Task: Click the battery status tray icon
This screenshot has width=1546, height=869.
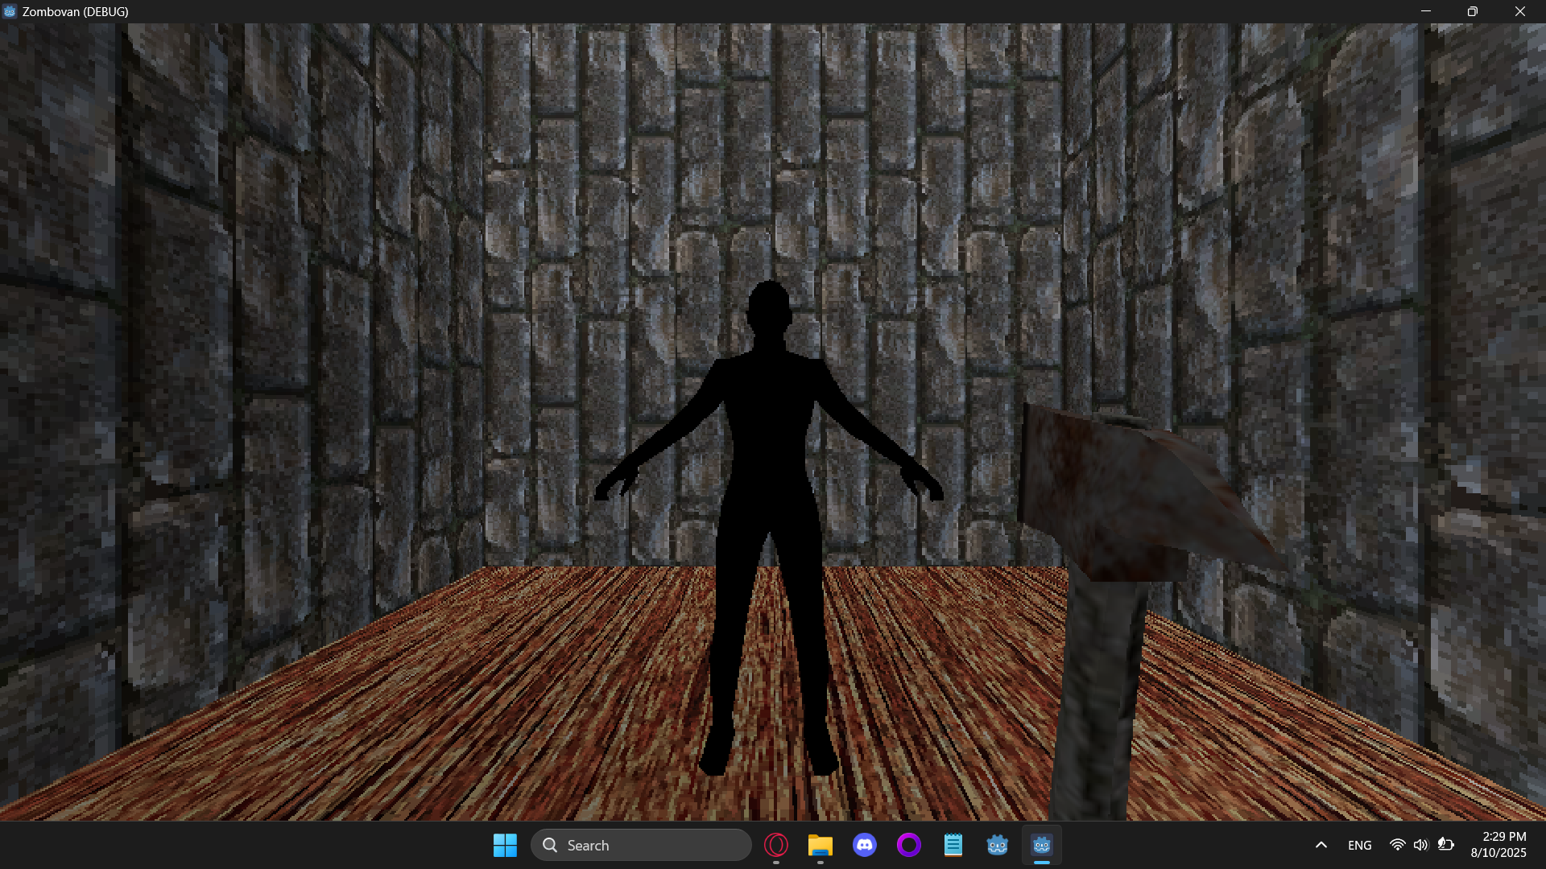Action: click(1446, 845)
